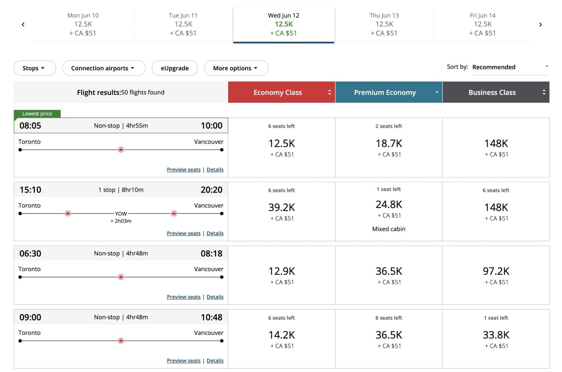Click the eUpgrade button
562x372 pixels.
tap(175, 68)
